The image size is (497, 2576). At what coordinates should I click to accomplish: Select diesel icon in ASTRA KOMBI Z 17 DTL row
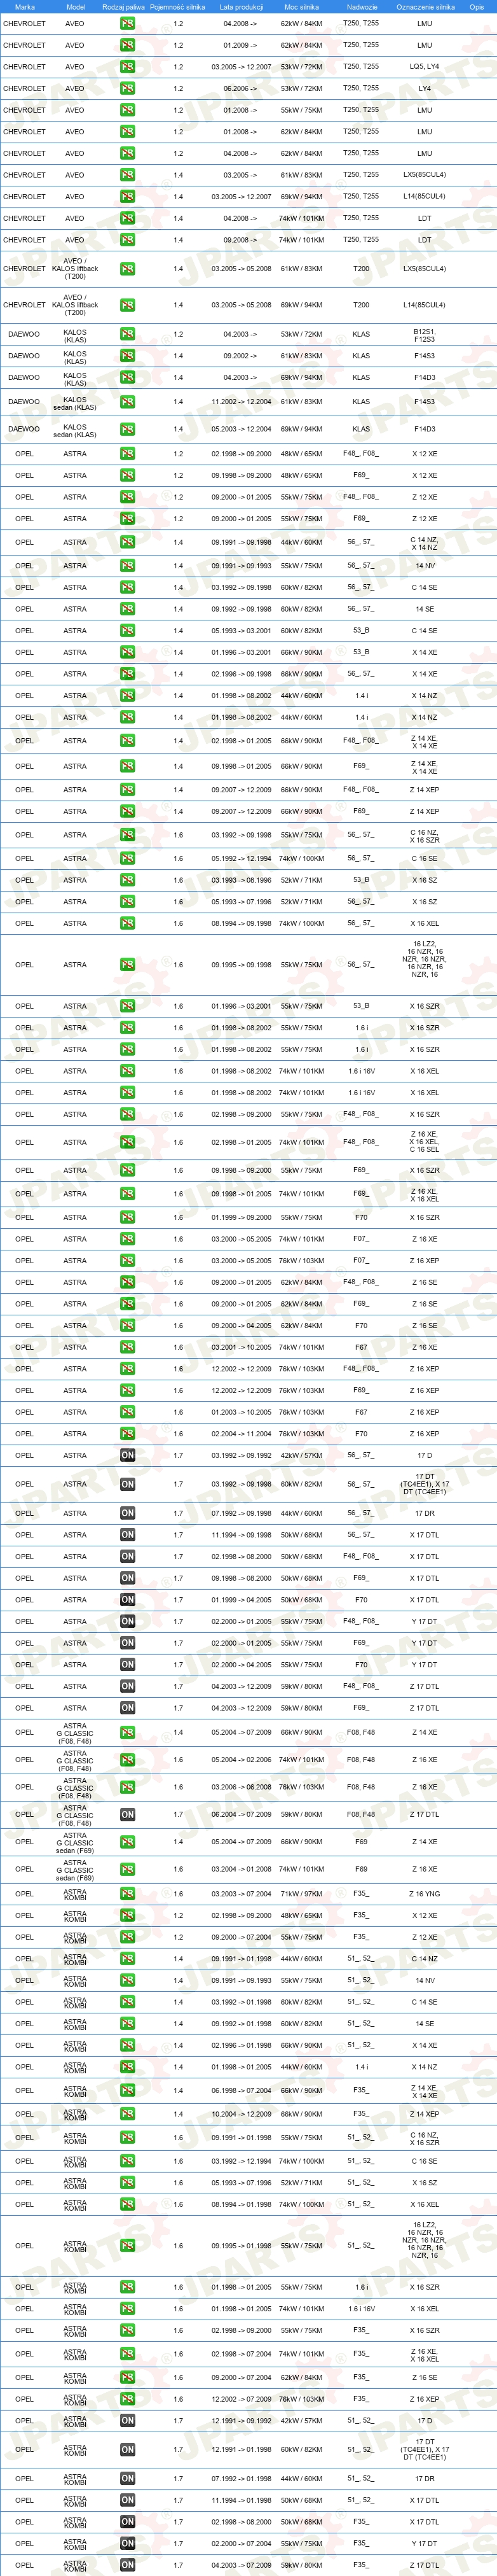pyautogui.click(x=126, y=2565)
